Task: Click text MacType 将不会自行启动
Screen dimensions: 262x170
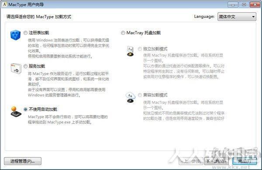Action: (x=68, y=119)
